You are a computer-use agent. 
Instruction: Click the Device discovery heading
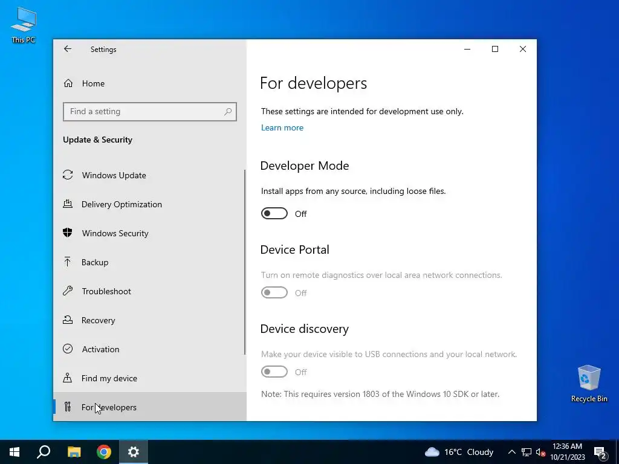(305, 329)
